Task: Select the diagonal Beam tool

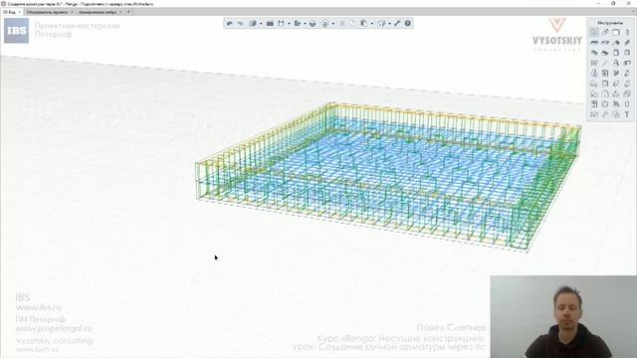Action: [627, 42]
